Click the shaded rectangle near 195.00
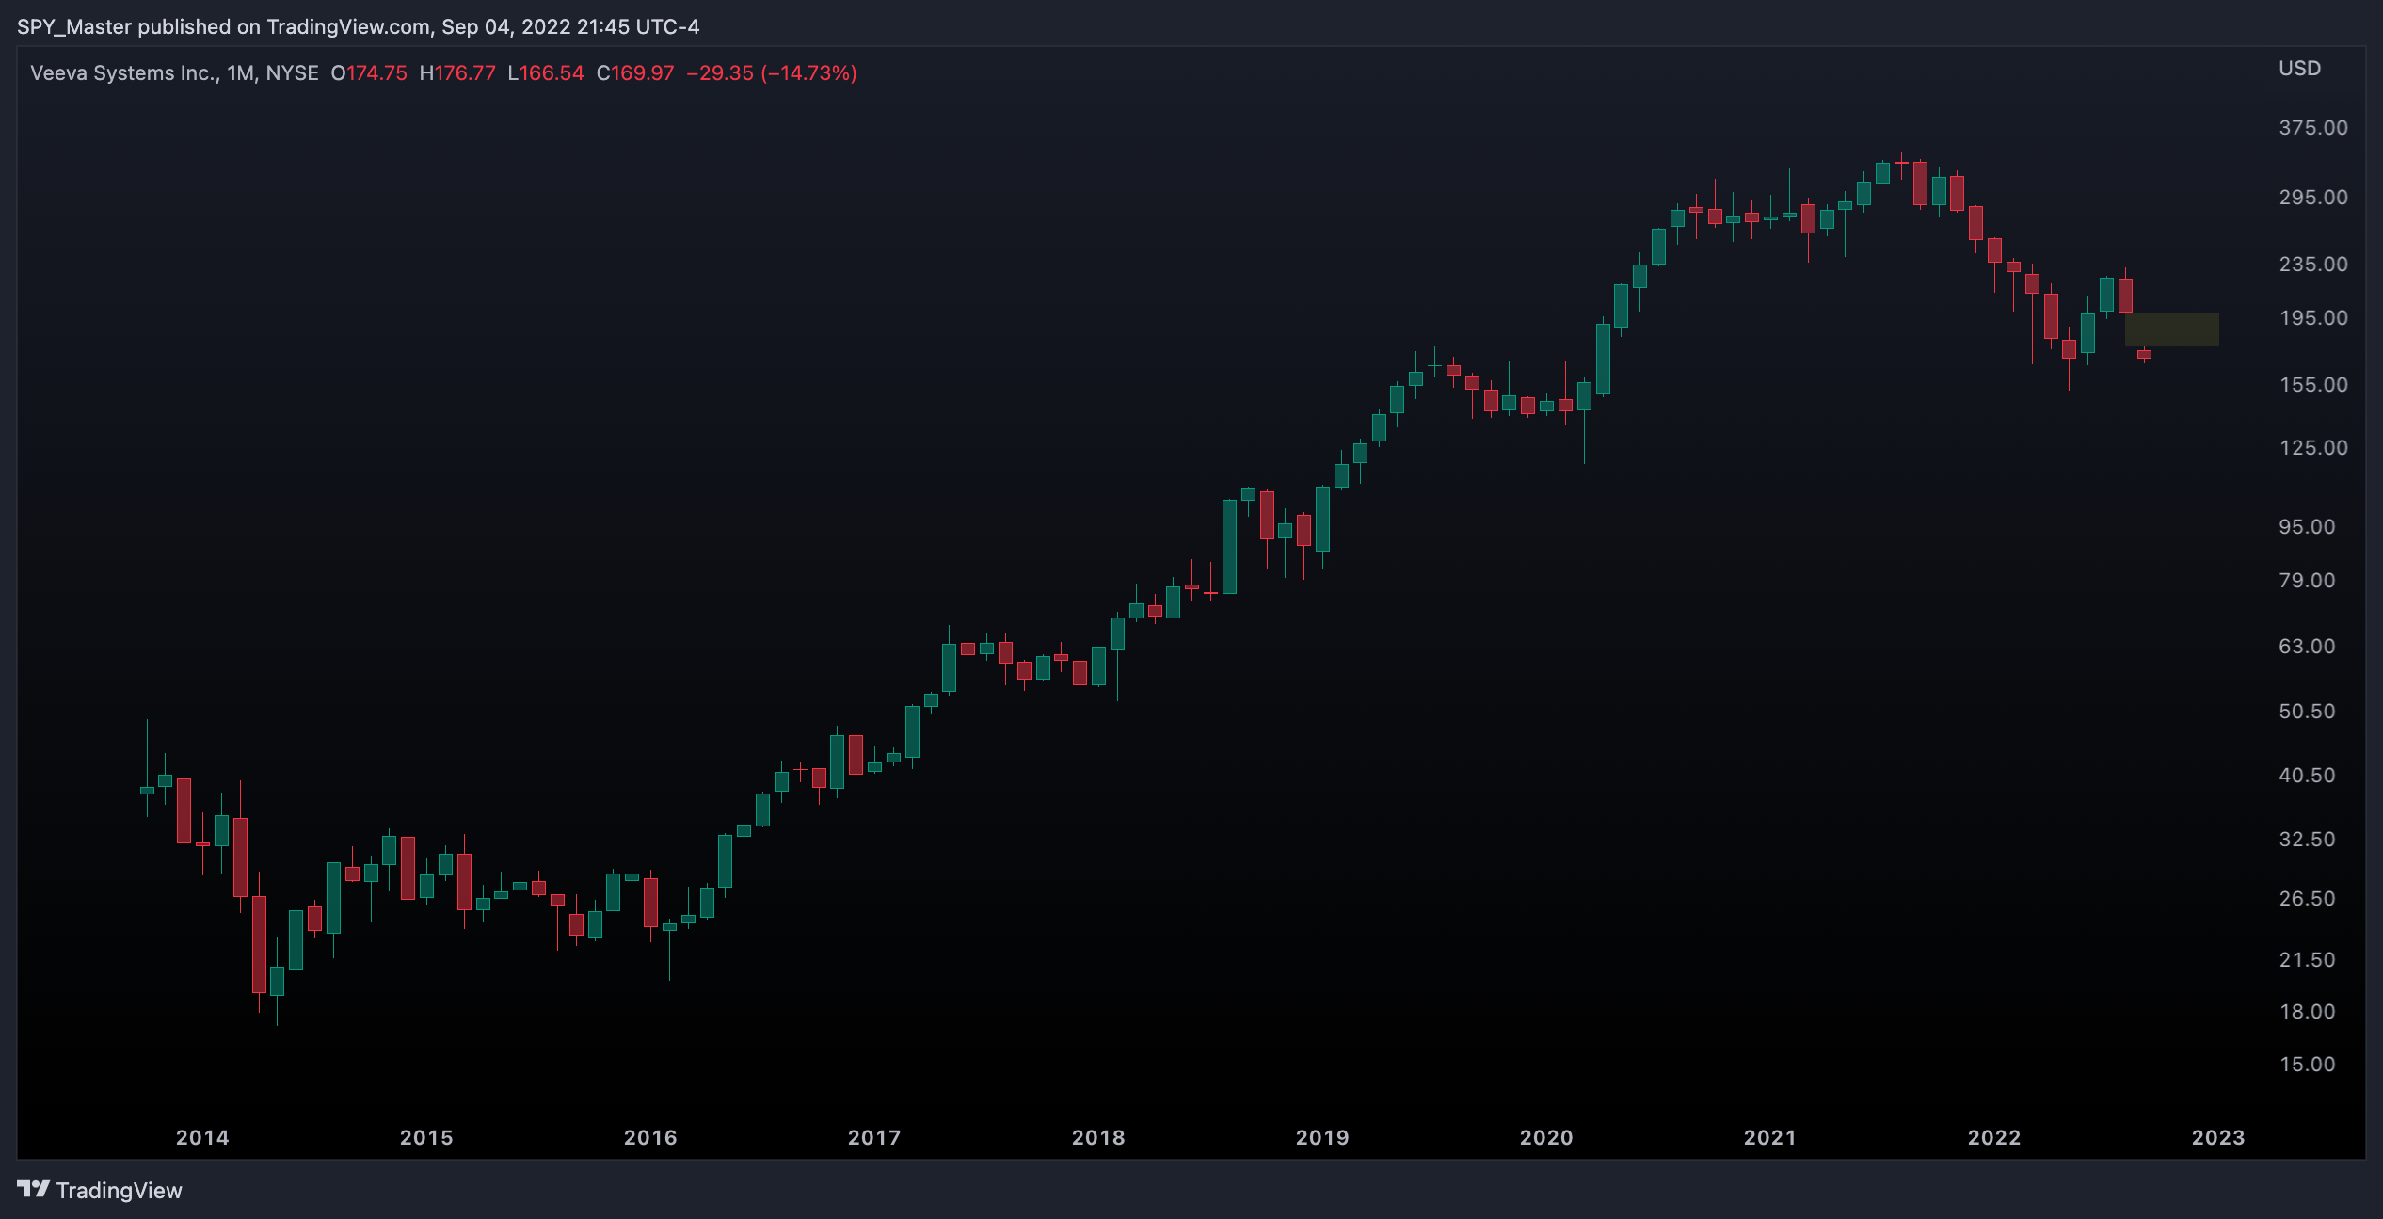This screenshot has height=1219, width=2383. click(x=2172, y=329)
